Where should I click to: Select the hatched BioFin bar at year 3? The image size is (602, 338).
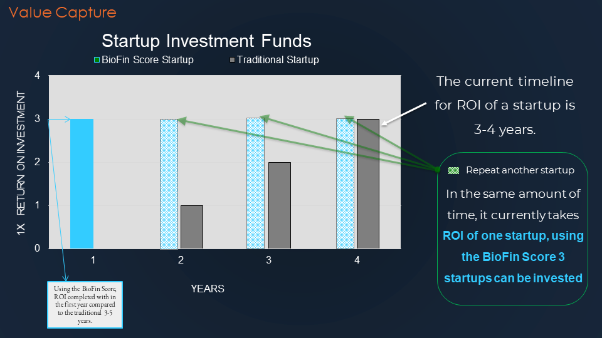pos(255,183)
